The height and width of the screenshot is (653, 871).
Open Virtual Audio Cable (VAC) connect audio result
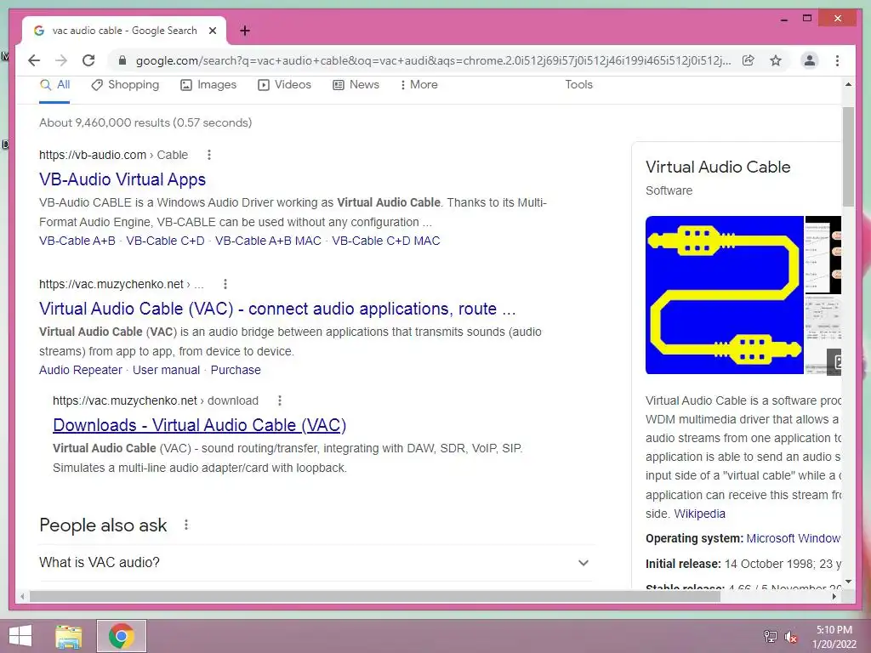click(x=277, y=309)
